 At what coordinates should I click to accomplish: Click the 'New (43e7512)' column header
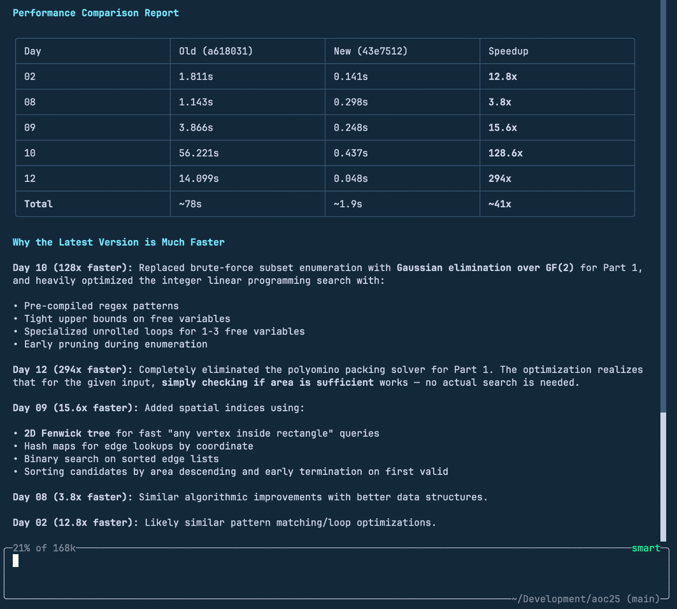[370, 51]
